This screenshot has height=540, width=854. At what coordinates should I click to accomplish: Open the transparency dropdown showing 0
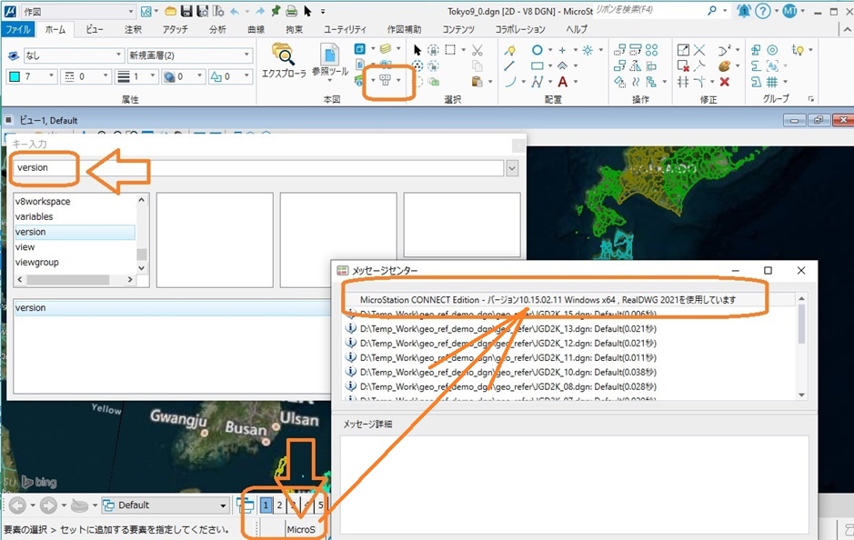[183, 76]
